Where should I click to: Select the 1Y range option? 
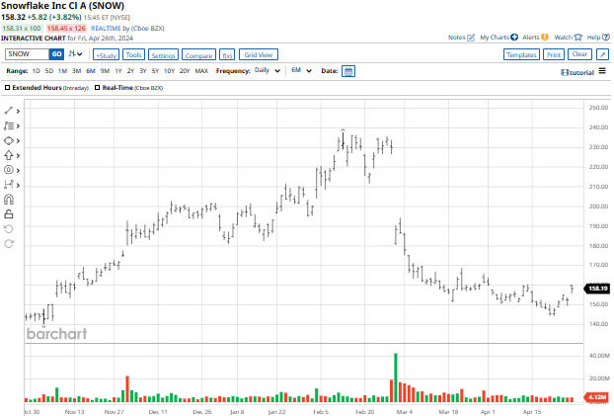click(118, 71)
